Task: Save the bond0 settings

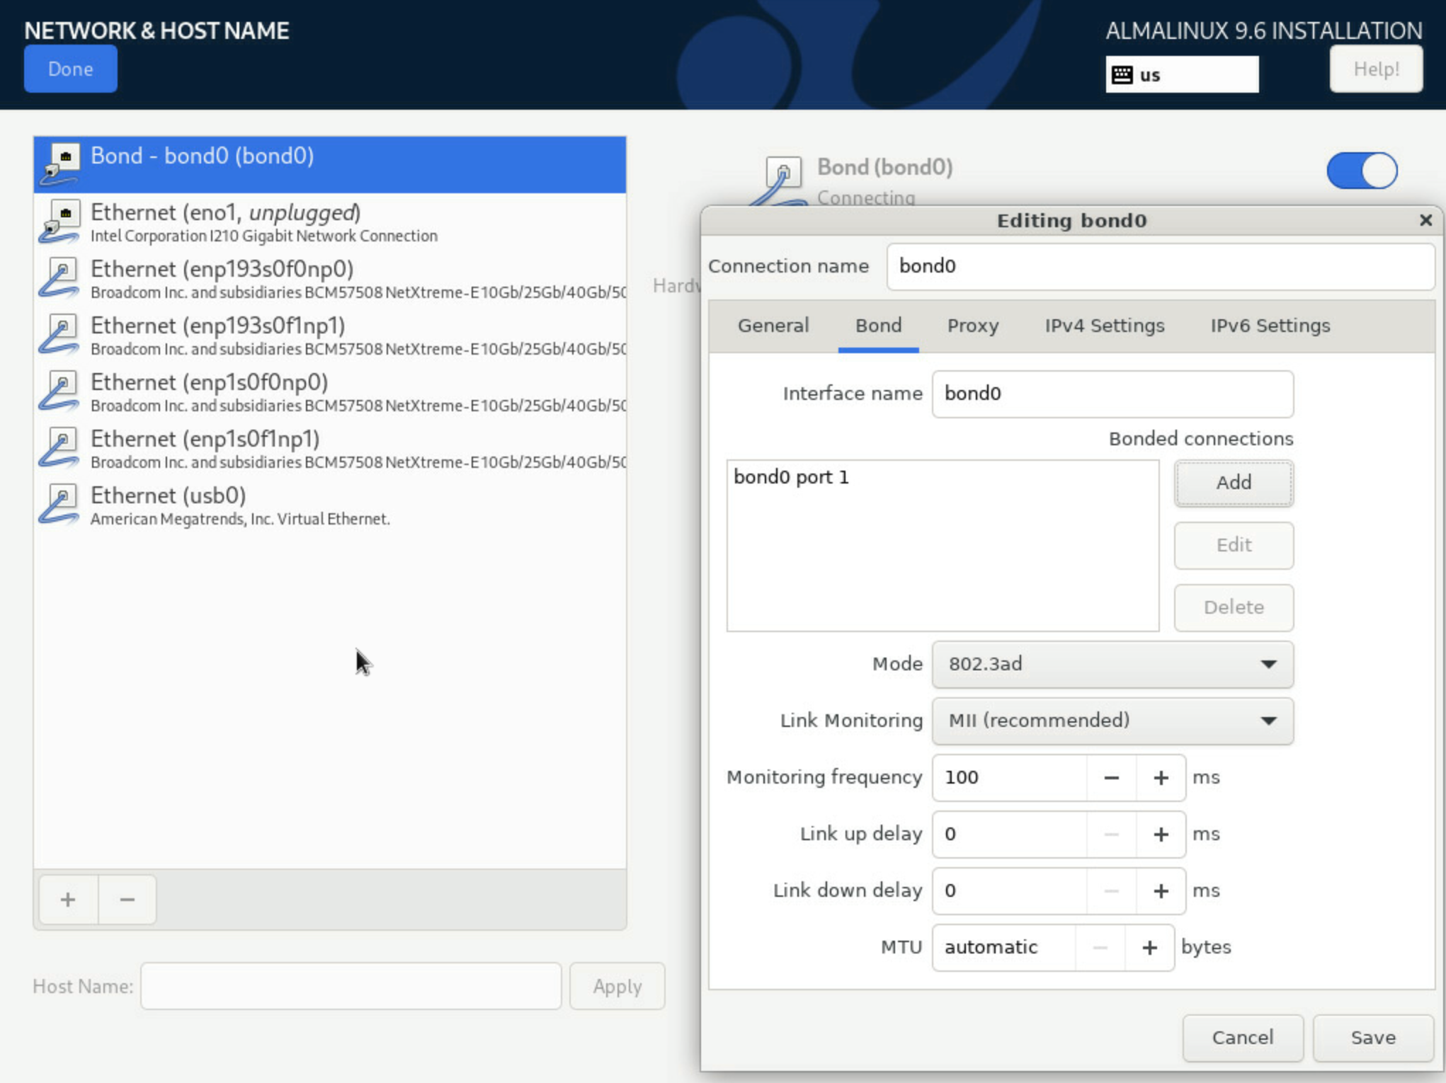Action: (1373, 1038)
